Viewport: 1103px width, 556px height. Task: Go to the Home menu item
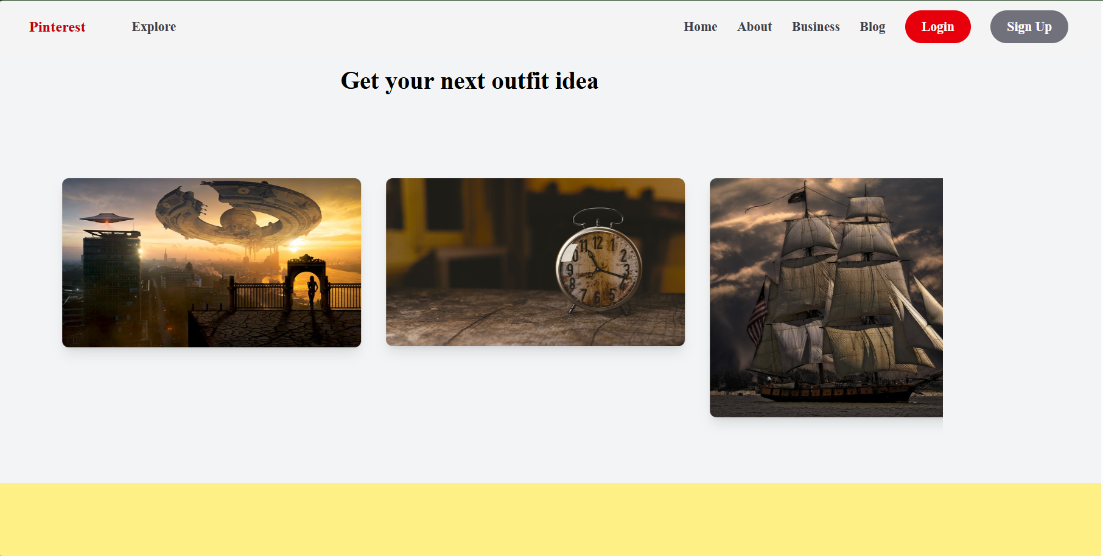pos(701,27)
